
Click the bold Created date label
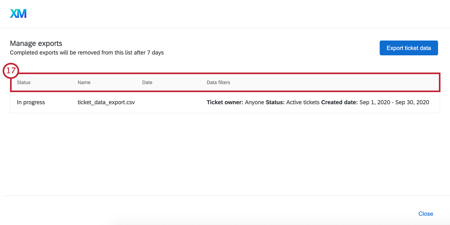click(x=339, y=102)
